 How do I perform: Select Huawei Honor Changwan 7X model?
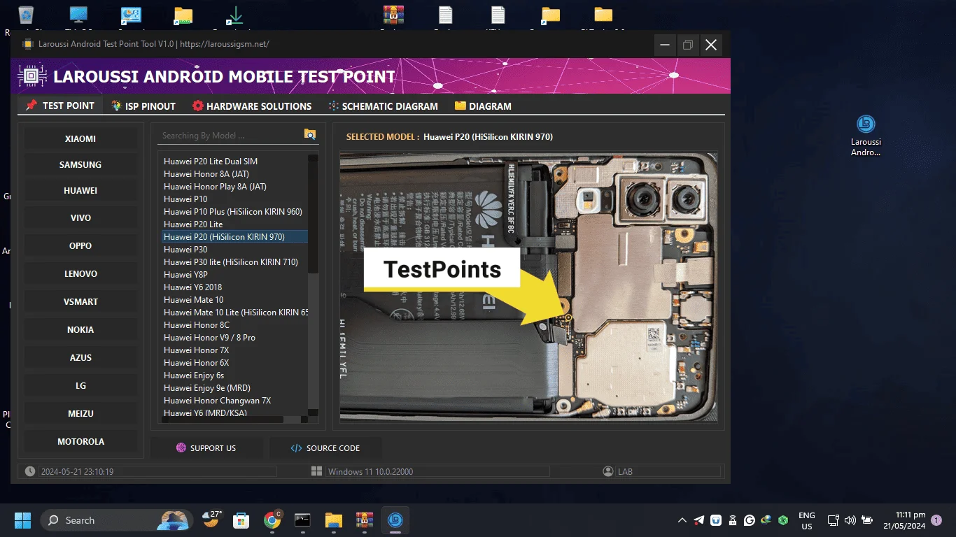click(x=234, y=400)
